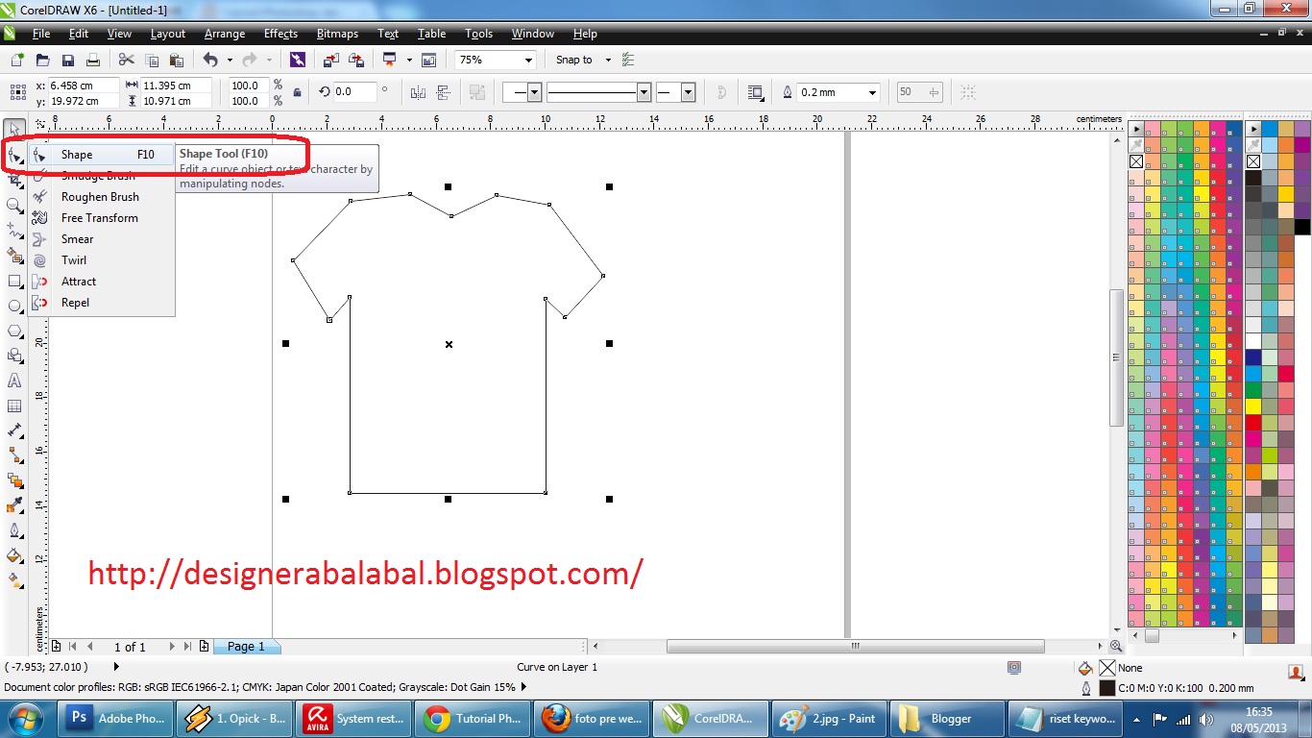Open the Effects menu
This screenshot has width=1312, height=738.
pos(280,34)
